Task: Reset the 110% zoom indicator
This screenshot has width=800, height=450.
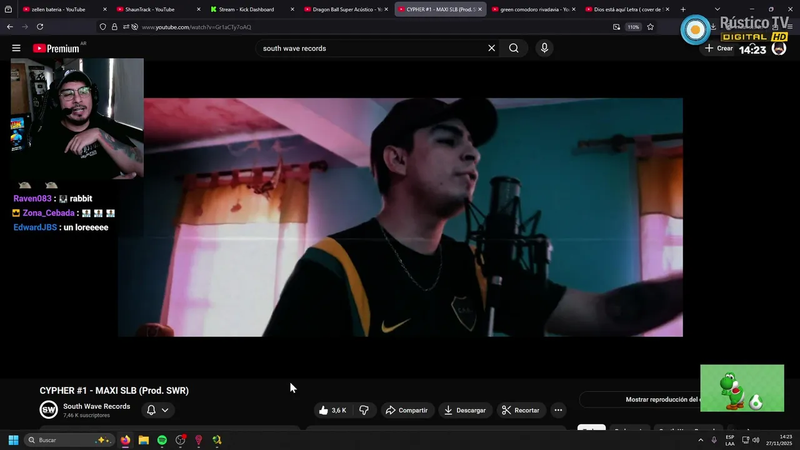Action: 633,27
